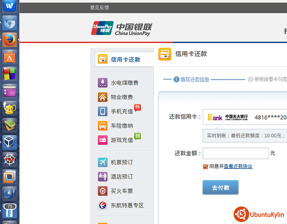Click the 实时到账 最低还款额度 notice text
This screenshot has height=224, width=287.
pyautogui.click(x=246, y=135)
